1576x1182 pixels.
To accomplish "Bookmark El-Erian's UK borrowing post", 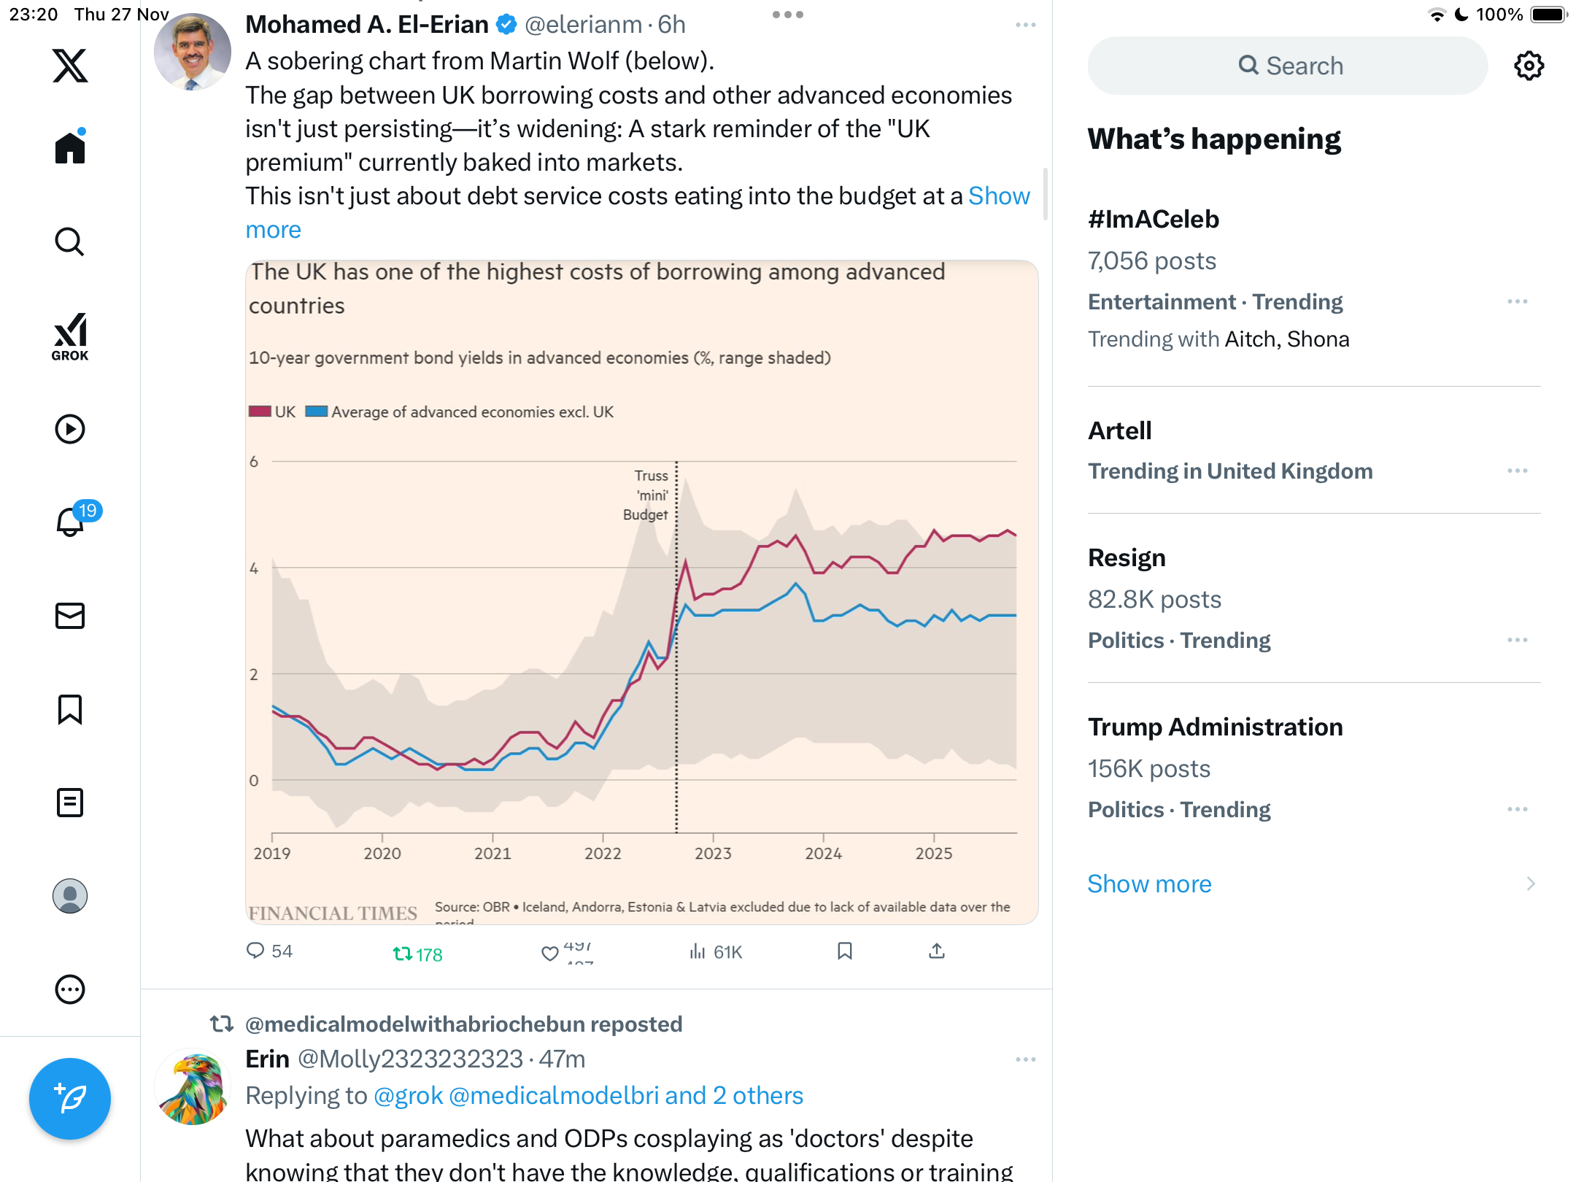I will (845, 951).
